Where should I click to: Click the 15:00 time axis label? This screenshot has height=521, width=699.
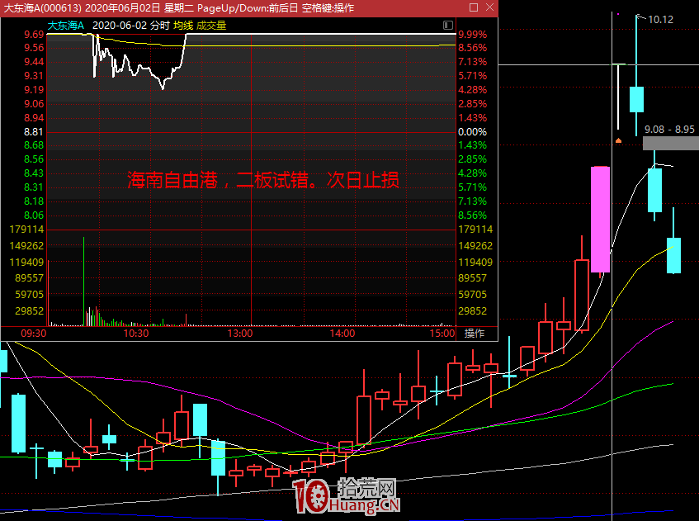[442, 334]
